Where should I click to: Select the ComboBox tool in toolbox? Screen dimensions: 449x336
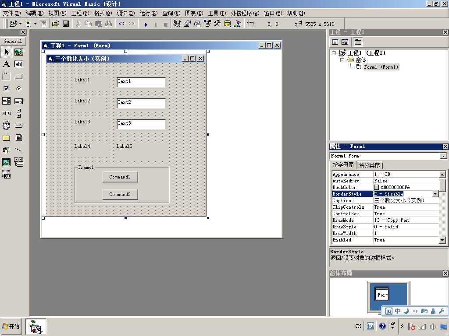(x=6, y=101)
